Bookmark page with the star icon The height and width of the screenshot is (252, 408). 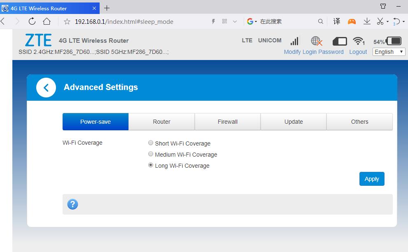(67, 21)
